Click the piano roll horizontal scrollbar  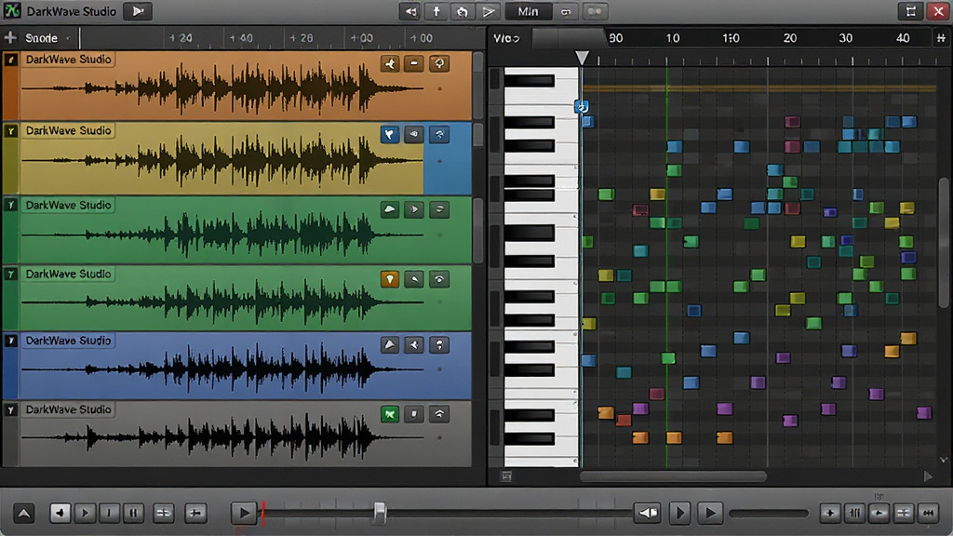[x=673, y=477]
